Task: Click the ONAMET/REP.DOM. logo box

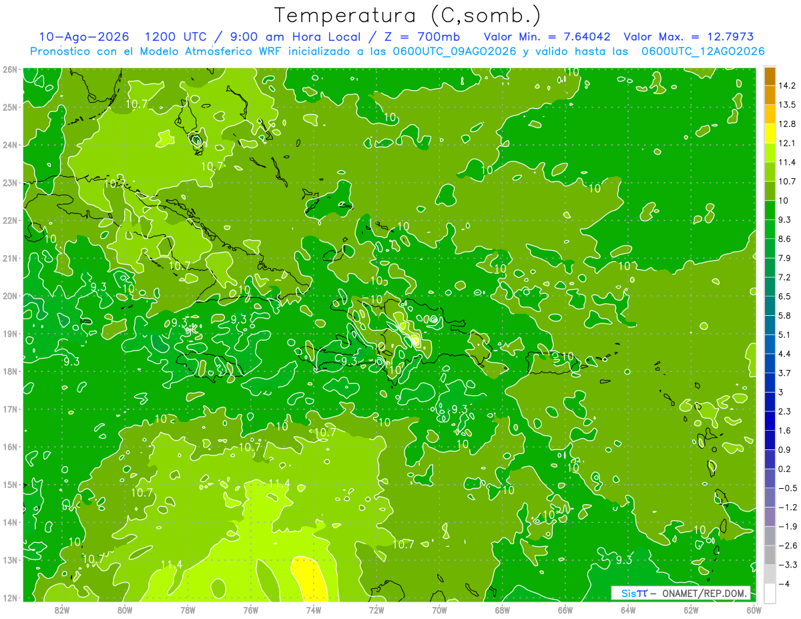Action: point(681,594)
